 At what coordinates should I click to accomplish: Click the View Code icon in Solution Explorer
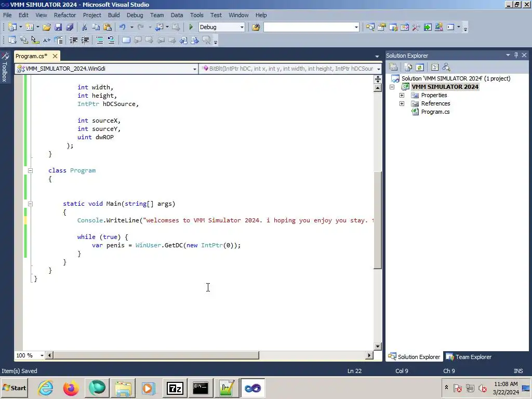[435, 67]
